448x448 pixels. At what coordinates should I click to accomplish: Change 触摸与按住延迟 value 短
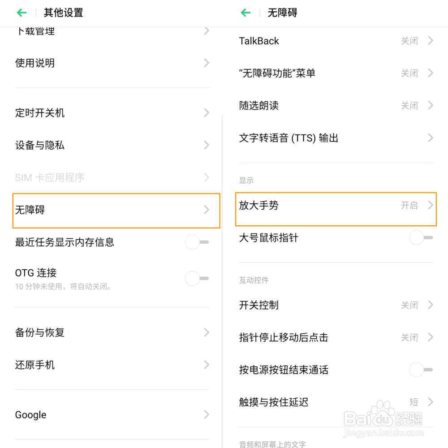click(414, 402)
